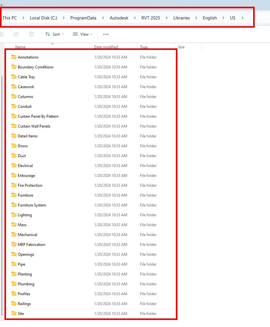Select the Lighting folder icon

pyautogui.click(x=14, y=215)
